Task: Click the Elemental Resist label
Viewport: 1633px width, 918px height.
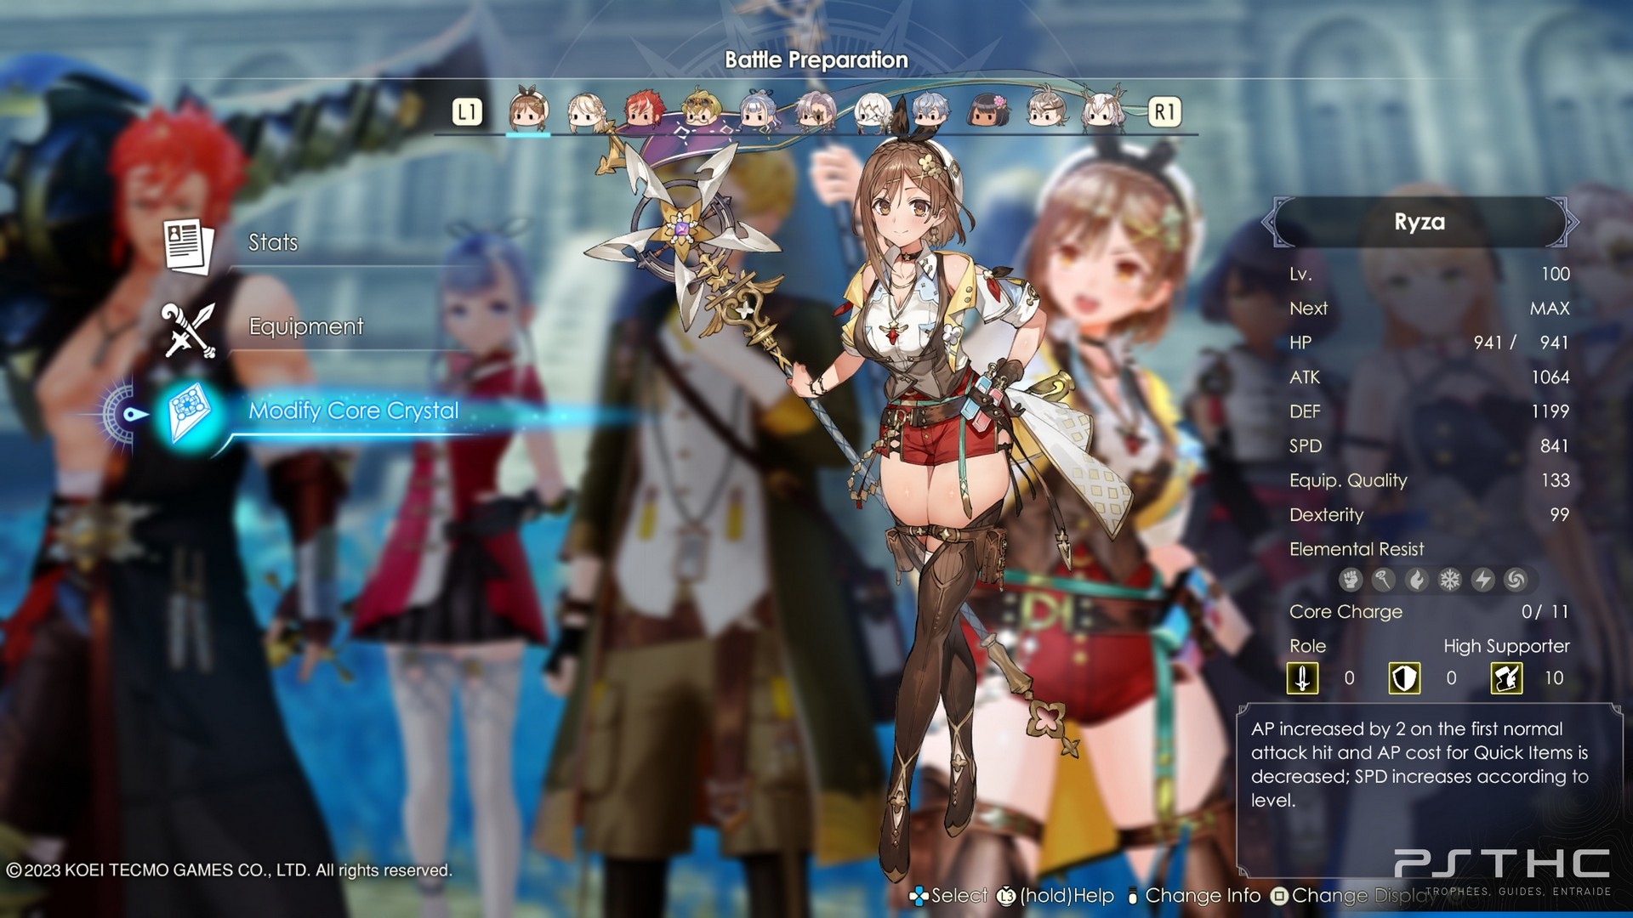Action: pos(1357,549)
